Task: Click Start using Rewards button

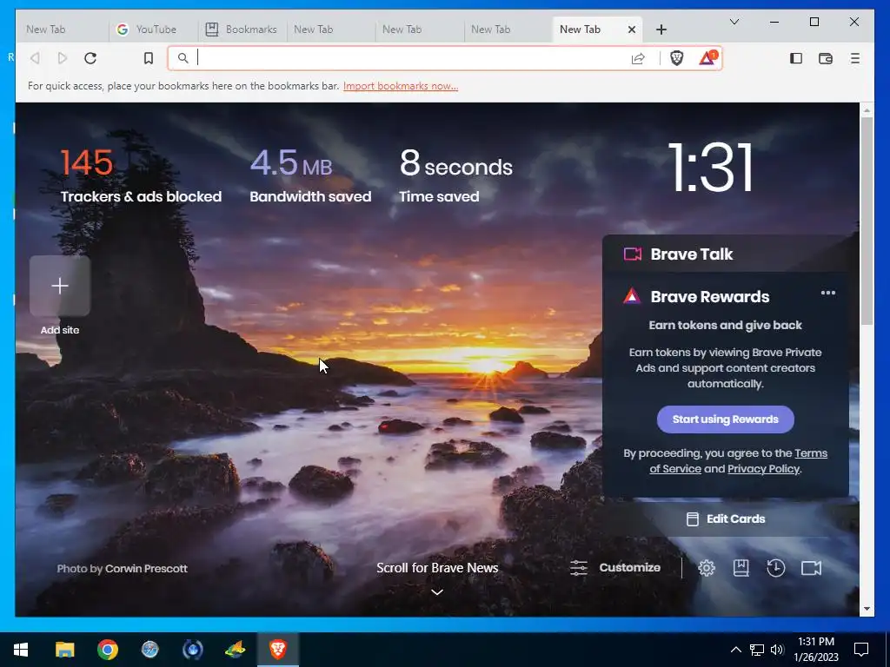Action: pos(726,419)
